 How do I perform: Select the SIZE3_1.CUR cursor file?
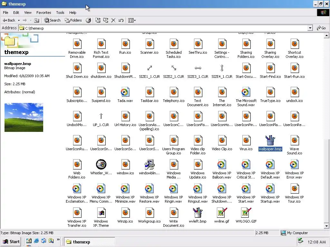[198, 71]
